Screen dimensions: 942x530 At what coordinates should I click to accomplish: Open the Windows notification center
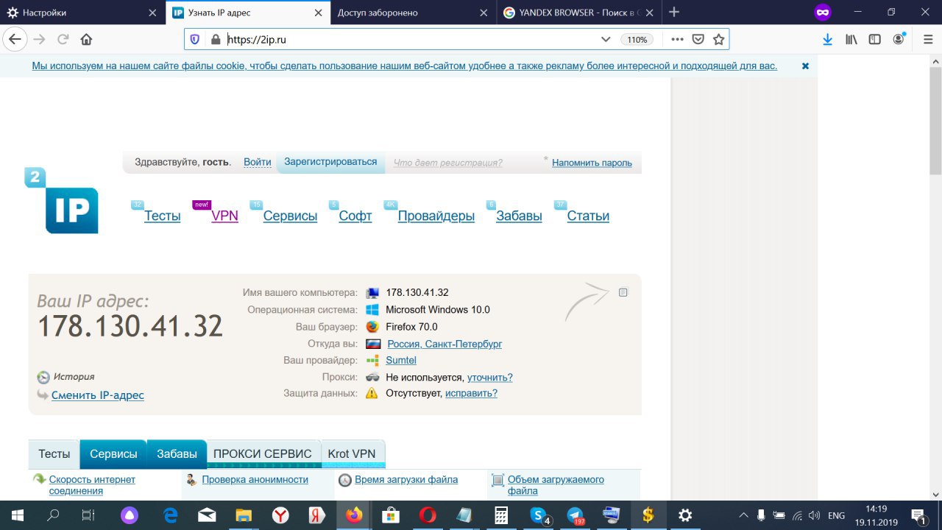pos(918,515)
